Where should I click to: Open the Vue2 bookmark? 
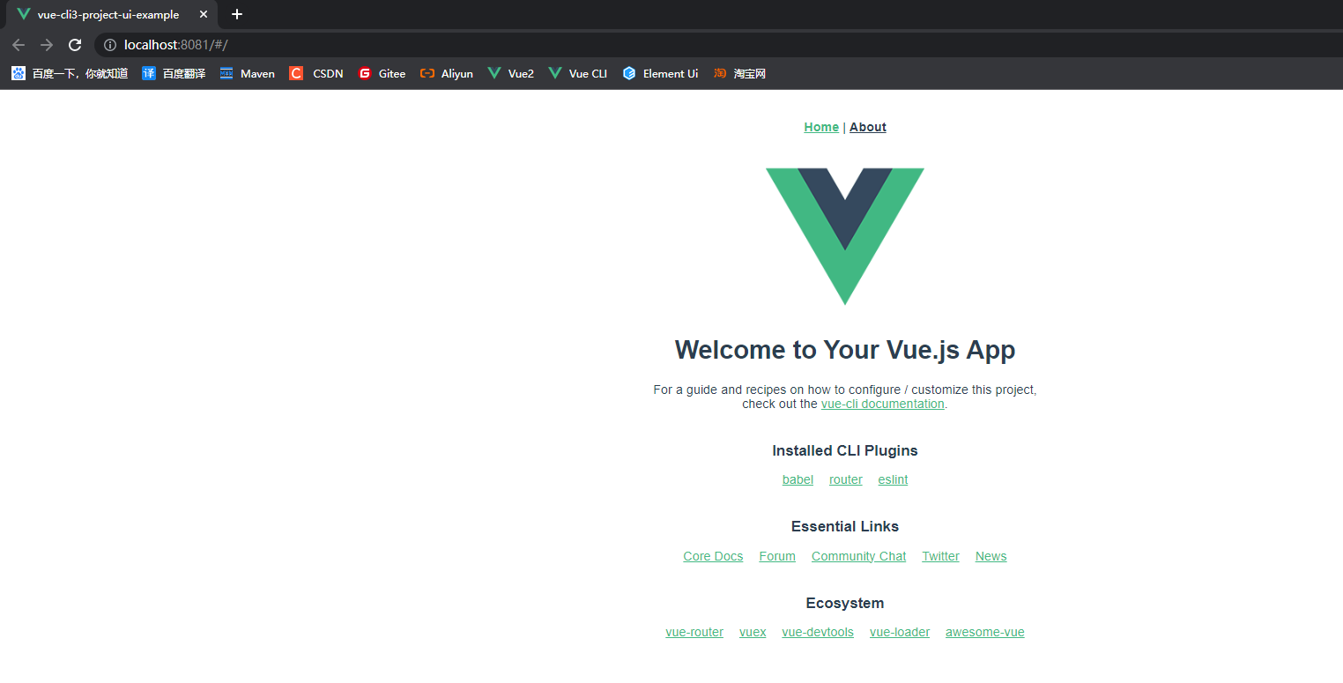point(510,73)
